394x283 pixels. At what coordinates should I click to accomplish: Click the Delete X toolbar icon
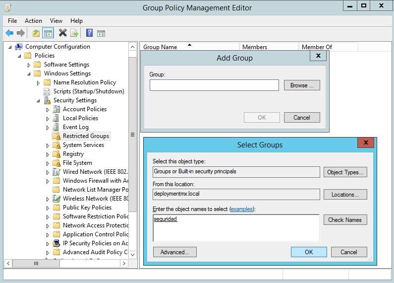pyautogui.click(x=62, y=33)
